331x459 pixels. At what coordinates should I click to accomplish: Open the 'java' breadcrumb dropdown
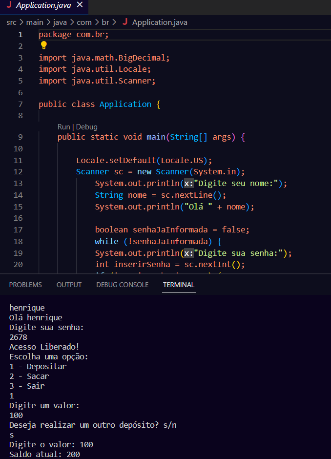pos(60,22)
